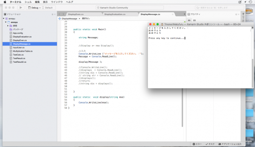Open the Default target selector
Screen dimensions: 255x147
(47, 8)
